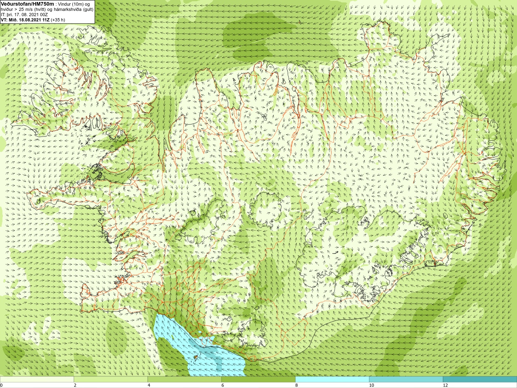Select the turquoise 10–12 m/s color bar segment
The width and height of the screenshot is (517, 388).
(406, 380)
